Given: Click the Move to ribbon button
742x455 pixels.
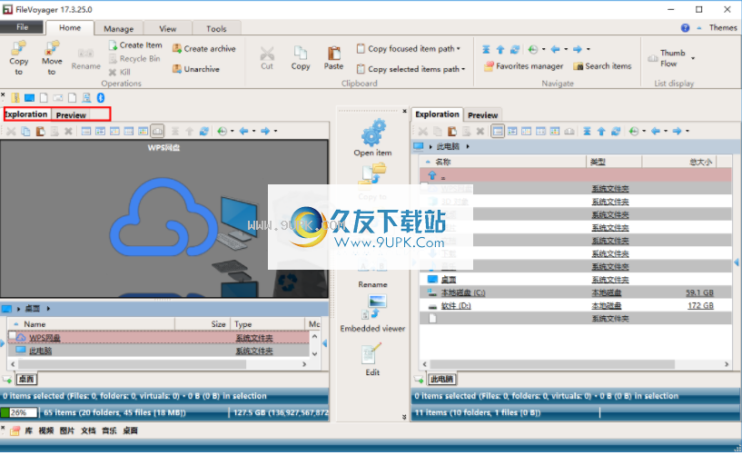Looking at the screenshot, I should point(52,58).
